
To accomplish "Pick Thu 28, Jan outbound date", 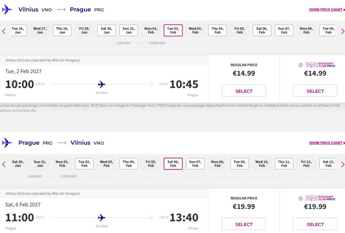I will (x=62, y=30).
